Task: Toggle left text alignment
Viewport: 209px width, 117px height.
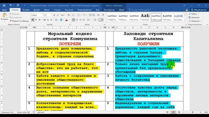Action: tap(73, 20)
